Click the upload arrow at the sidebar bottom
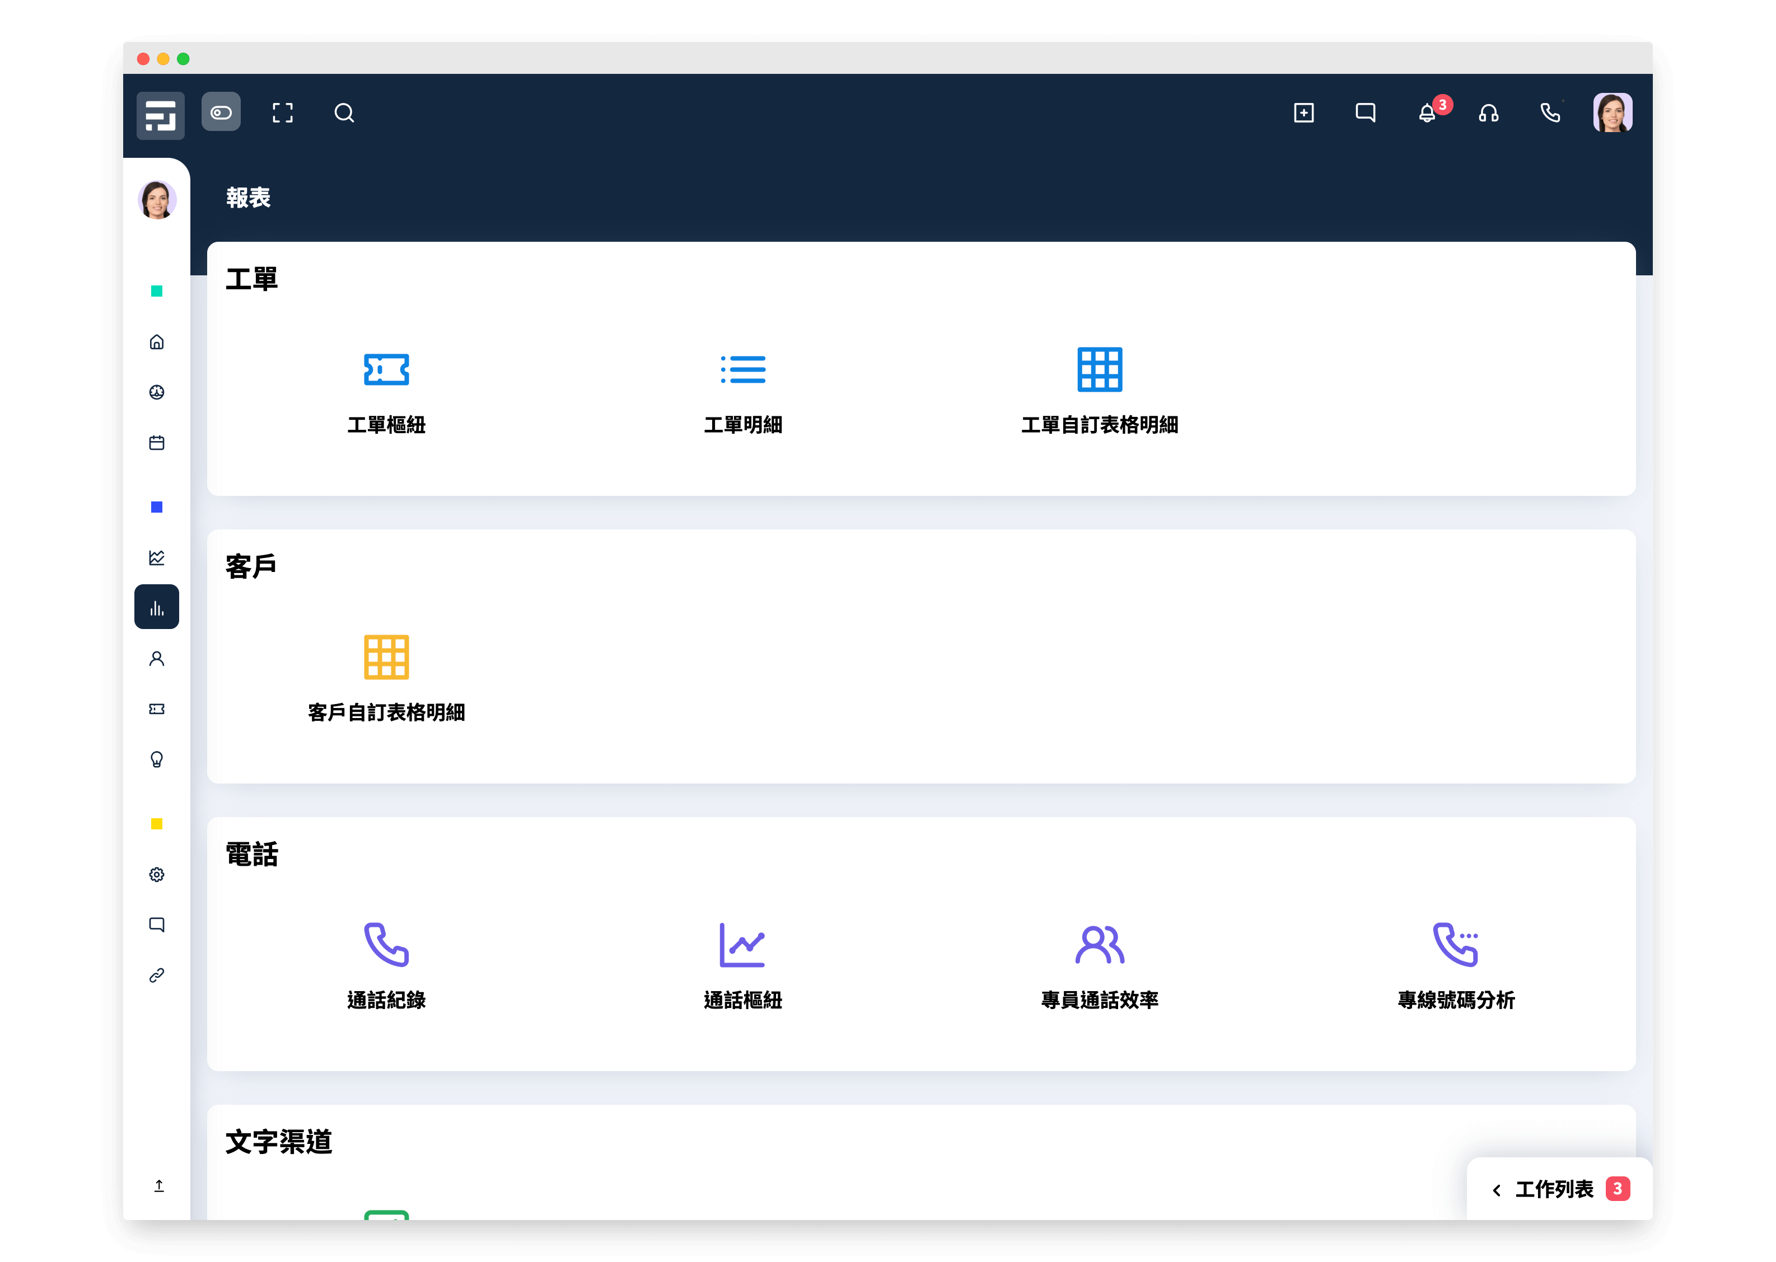The width and height of the screenshot is (1776, 1262). pos(158,1186)
